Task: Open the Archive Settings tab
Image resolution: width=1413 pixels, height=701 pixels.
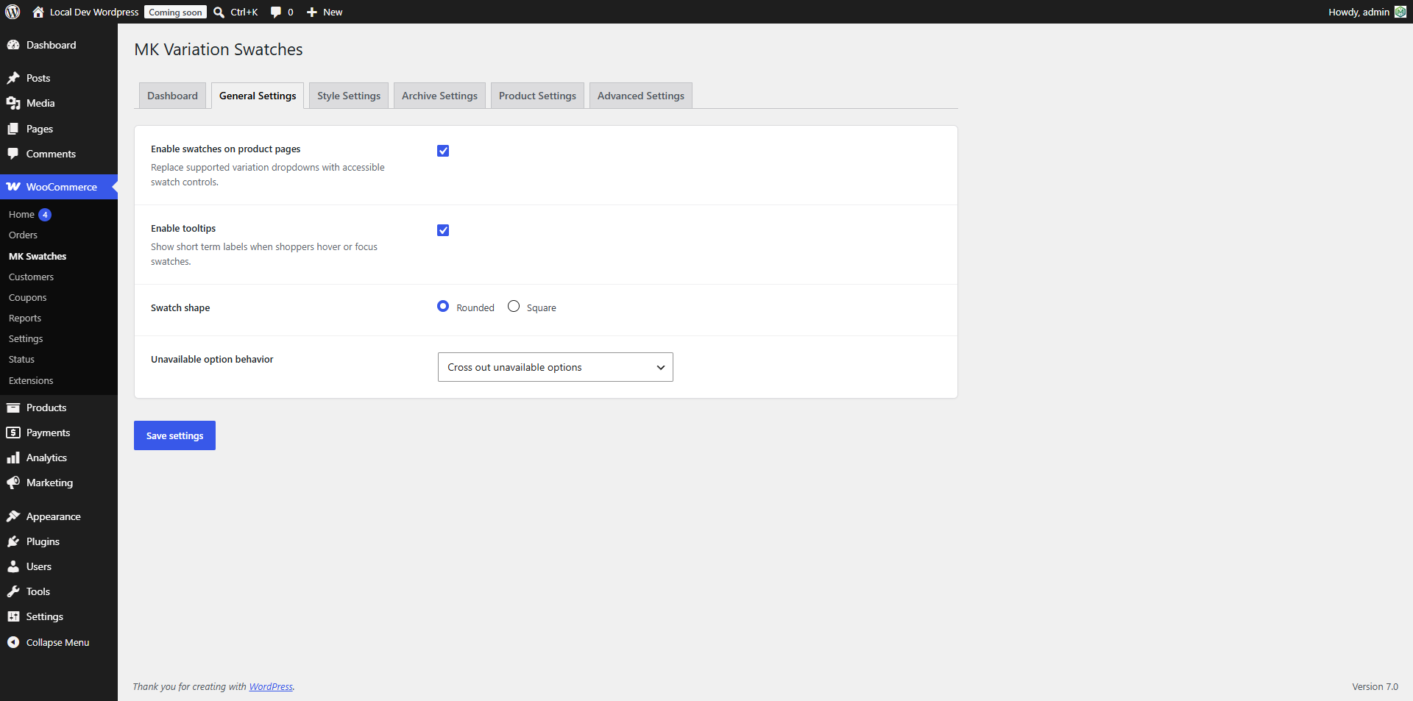Action: tap(439, 96)
